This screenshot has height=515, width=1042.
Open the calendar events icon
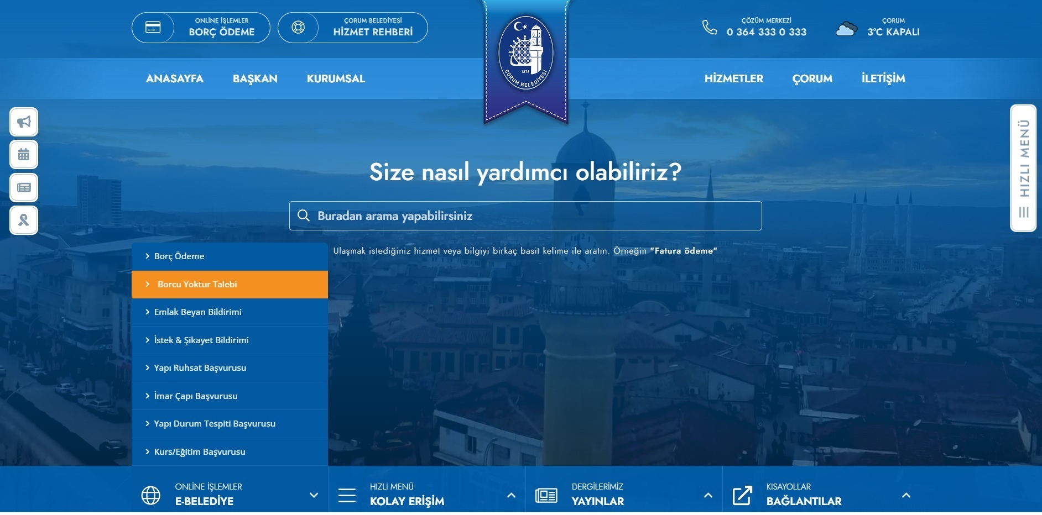[x=24, y=155]
